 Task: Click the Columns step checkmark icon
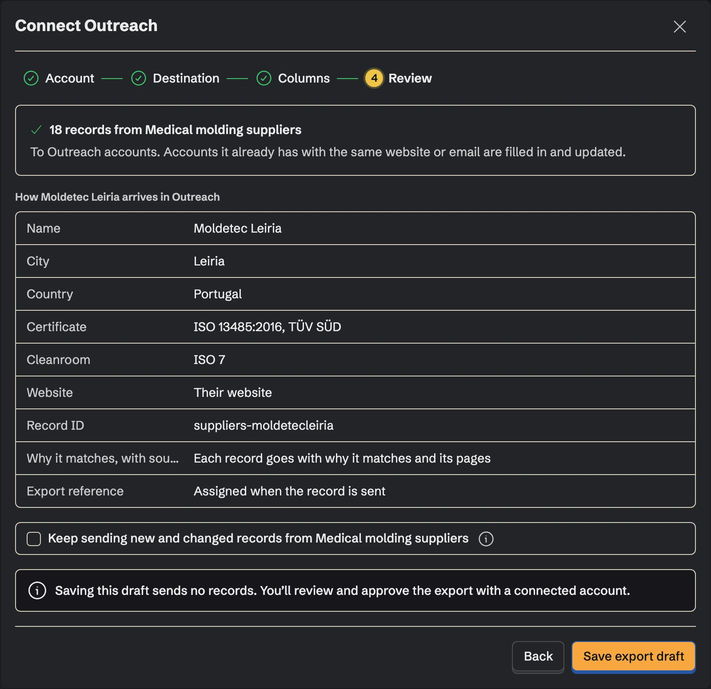point(264,78)
